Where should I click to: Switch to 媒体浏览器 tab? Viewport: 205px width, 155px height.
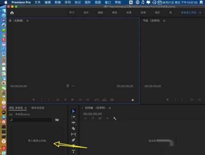tap(38, 108)
